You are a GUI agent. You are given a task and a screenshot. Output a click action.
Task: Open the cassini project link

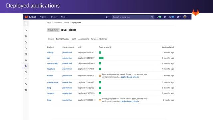pyautogui.click(x=50, y=76)
